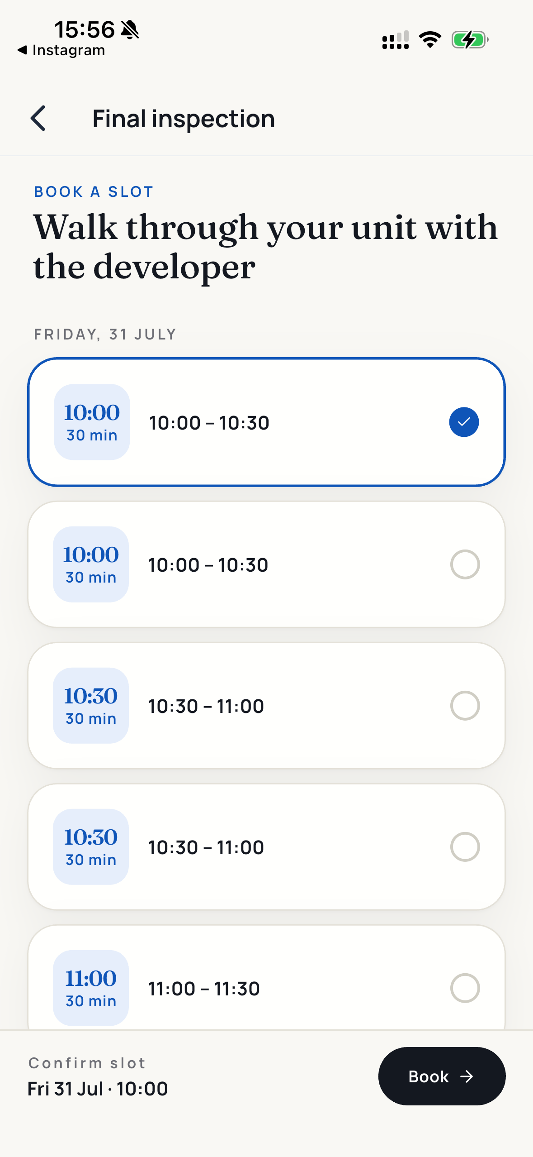Select the 11:00 – 11:30 radio button

click(x=465, y=988)
